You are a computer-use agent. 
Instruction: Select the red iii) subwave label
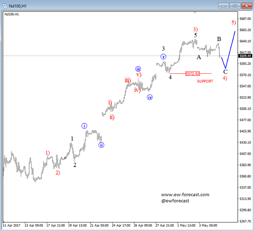coord(128,81)
